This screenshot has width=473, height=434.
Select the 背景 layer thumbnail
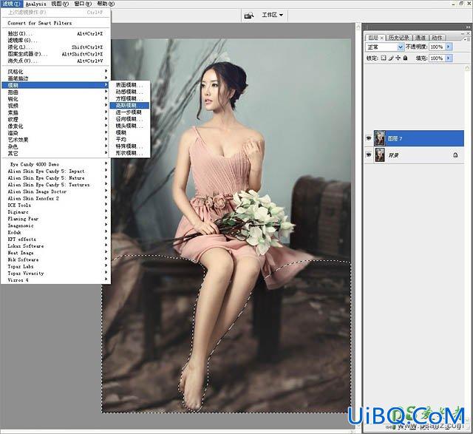[380, 155]
